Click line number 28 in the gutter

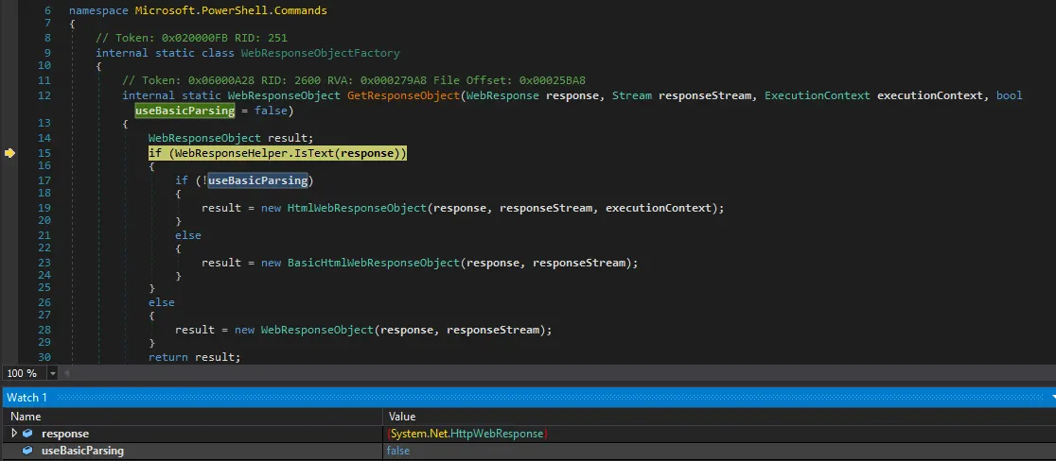pyautogui.click(x=44, y=330)
